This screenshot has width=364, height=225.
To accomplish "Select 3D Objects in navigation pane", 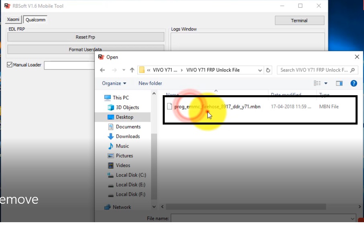I will pos(127,108).
